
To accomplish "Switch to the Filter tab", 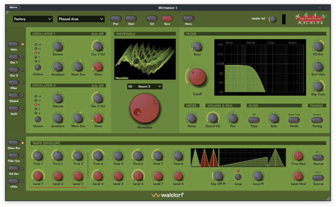I will [14, 83].
